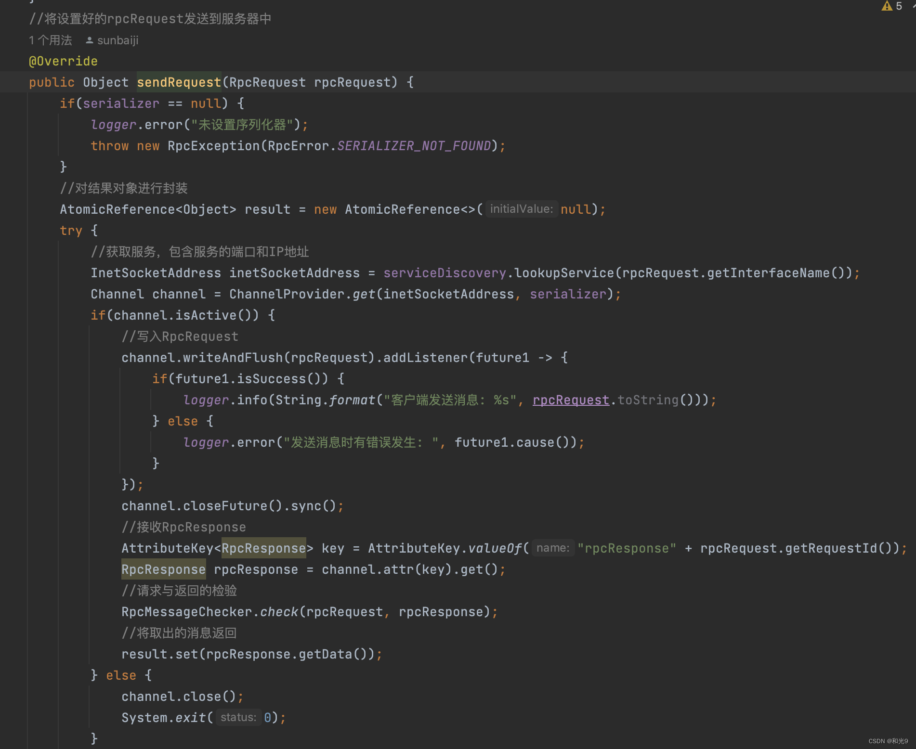Image resolution: width=916 pixels, height=749 pixels.
Task: Click the string "未设置序列化器"
Action: [242, 125]
